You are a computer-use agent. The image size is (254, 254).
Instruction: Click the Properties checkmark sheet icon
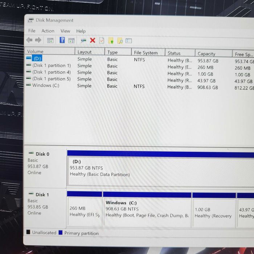tap(102, 41)
